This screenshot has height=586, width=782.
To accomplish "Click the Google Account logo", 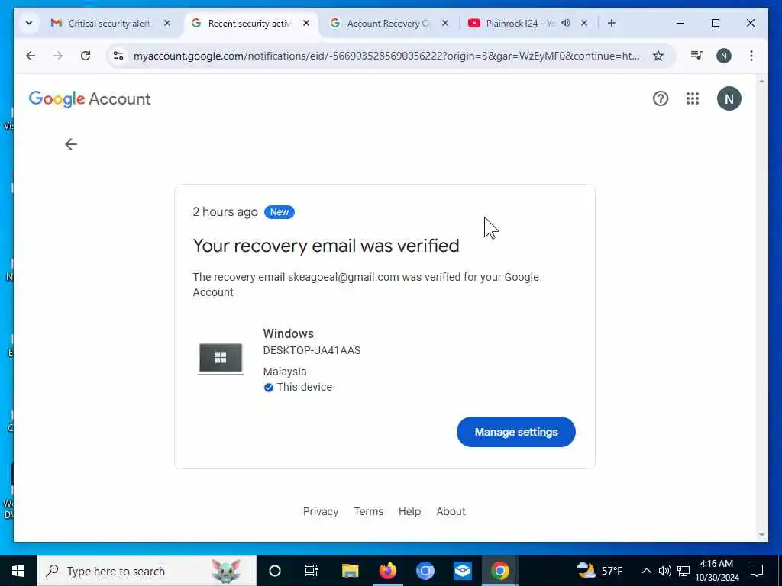I will pos(90,98).
